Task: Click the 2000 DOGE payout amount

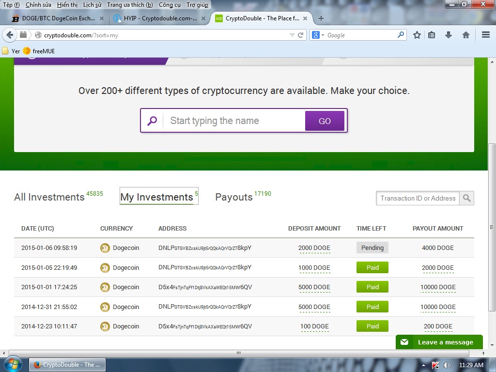Action: tap(438, 267)
